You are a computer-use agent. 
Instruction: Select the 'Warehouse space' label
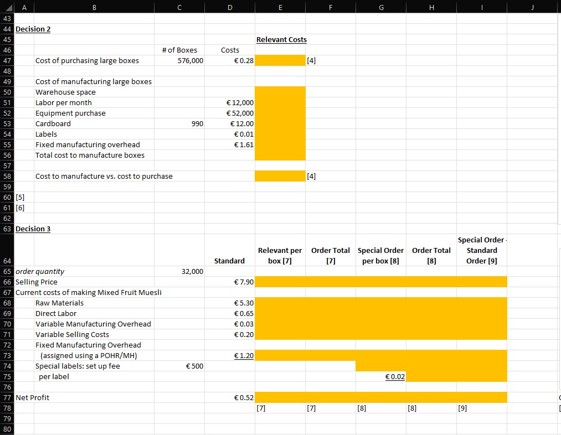[65, 92]
